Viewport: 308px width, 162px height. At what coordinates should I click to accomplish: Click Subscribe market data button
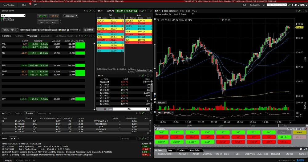[x=141, y=70]
